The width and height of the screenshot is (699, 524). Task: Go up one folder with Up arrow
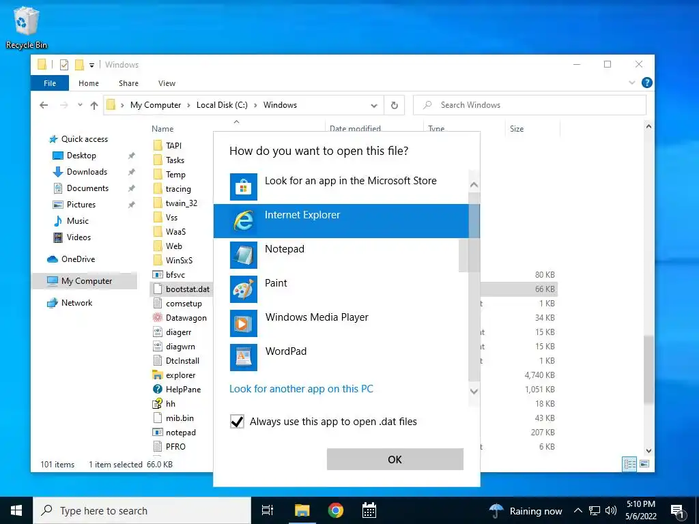[x=94, y=105]
